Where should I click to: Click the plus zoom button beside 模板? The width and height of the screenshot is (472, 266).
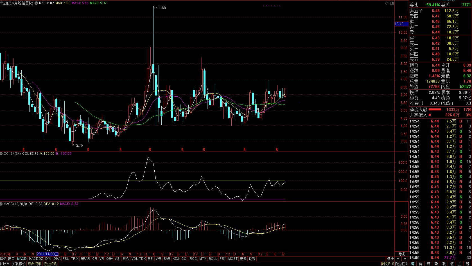[398, 259]
